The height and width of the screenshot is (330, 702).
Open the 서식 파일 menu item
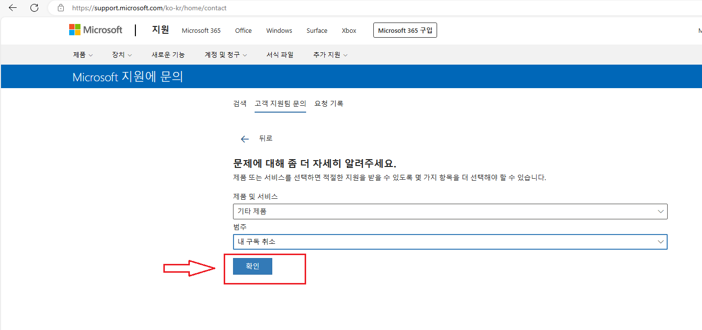(x=280, y=55)
